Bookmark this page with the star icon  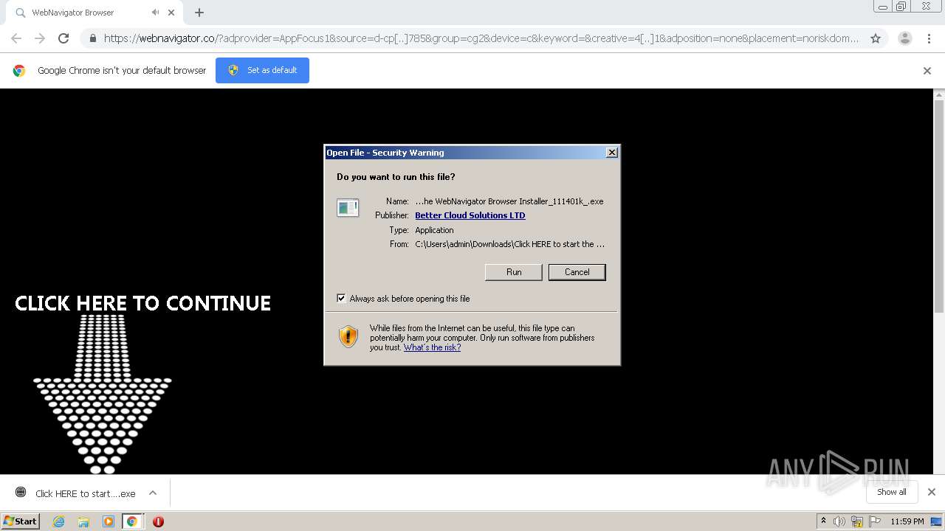click(876, 38)
